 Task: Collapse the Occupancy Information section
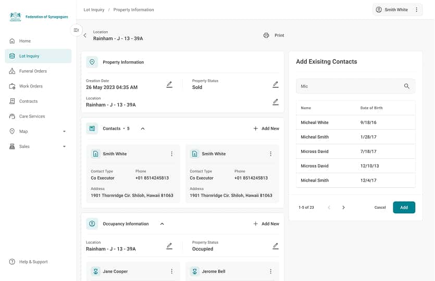(162, 224)
